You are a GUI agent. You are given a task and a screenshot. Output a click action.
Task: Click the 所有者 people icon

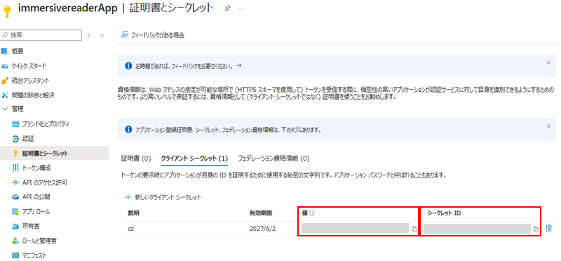[15, 227]
